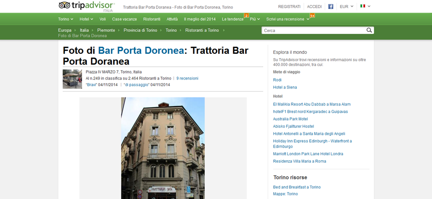Image resolution: width=432 pixels, height=199 pixels.
Task: Click Ristoranti a Torino breadcrumb
Action: pos(202,30)
